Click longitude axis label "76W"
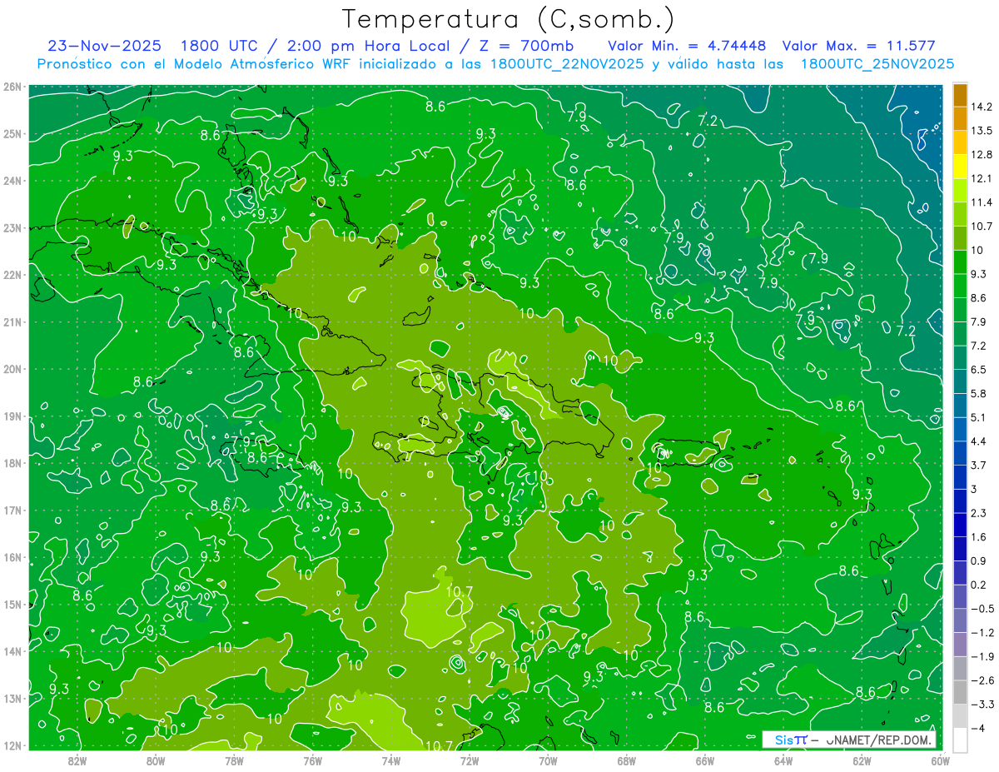 pos(313,760)
